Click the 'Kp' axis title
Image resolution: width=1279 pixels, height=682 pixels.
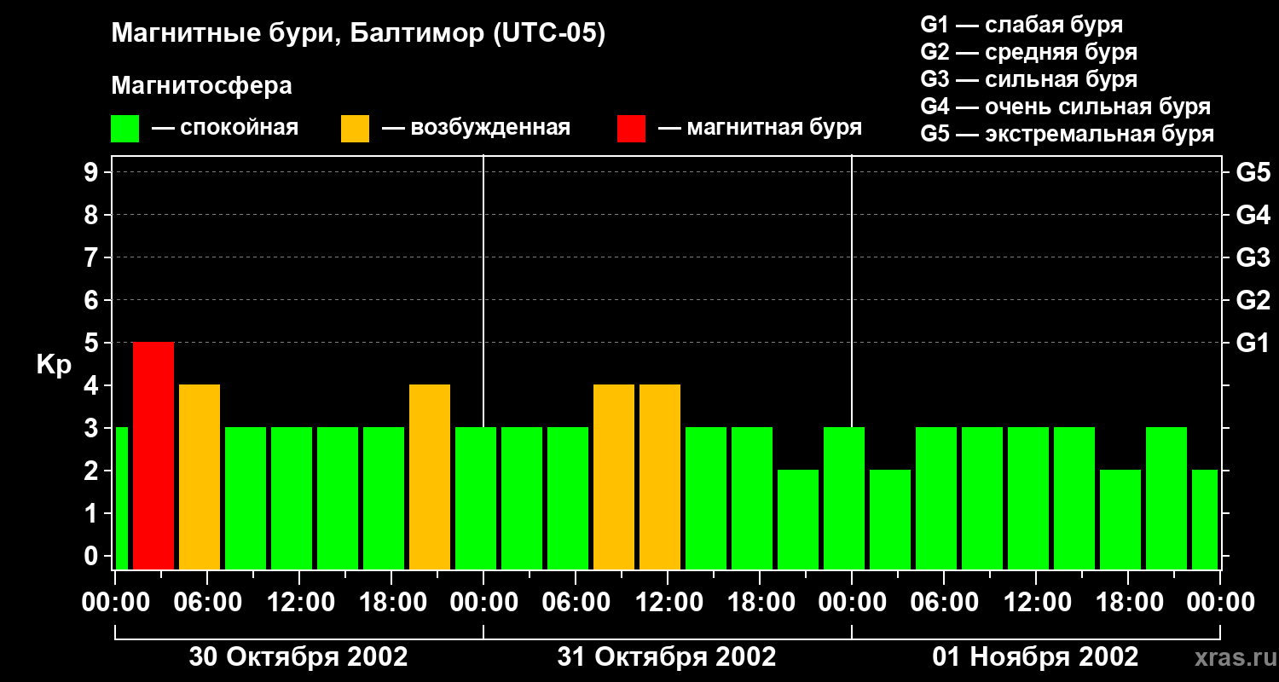pos(54,365)
